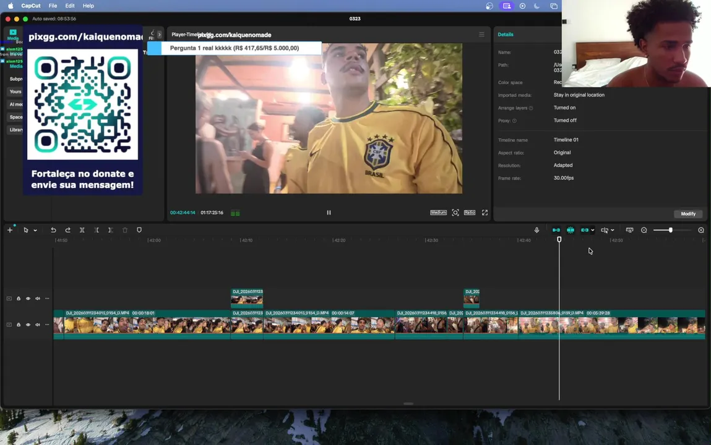Toggle auto snapping

pyautogui.click(x=571, y=230)
